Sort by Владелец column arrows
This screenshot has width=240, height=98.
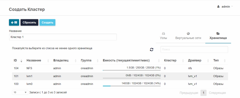pos(76,61)
